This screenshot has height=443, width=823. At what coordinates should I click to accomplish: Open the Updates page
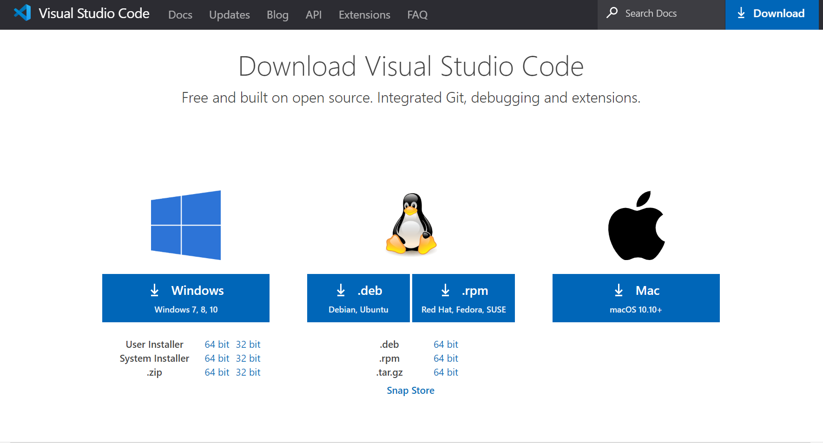coord(230,15)
